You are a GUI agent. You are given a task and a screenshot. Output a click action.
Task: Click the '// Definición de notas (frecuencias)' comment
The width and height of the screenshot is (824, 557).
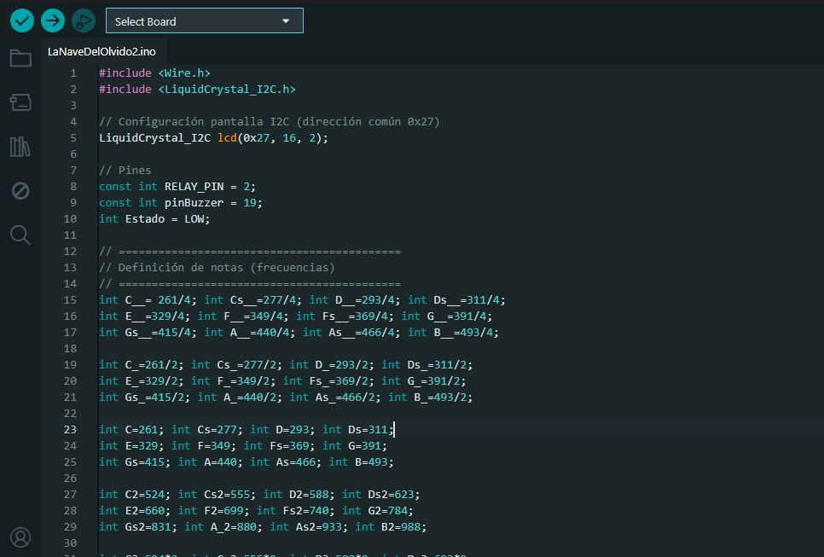pyautogui.click(x=217, y=268)
